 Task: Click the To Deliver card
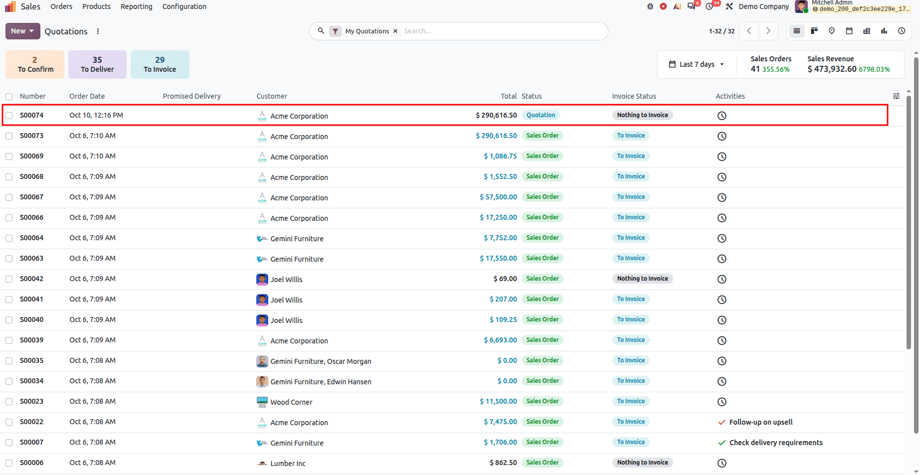tap(97, 64)
